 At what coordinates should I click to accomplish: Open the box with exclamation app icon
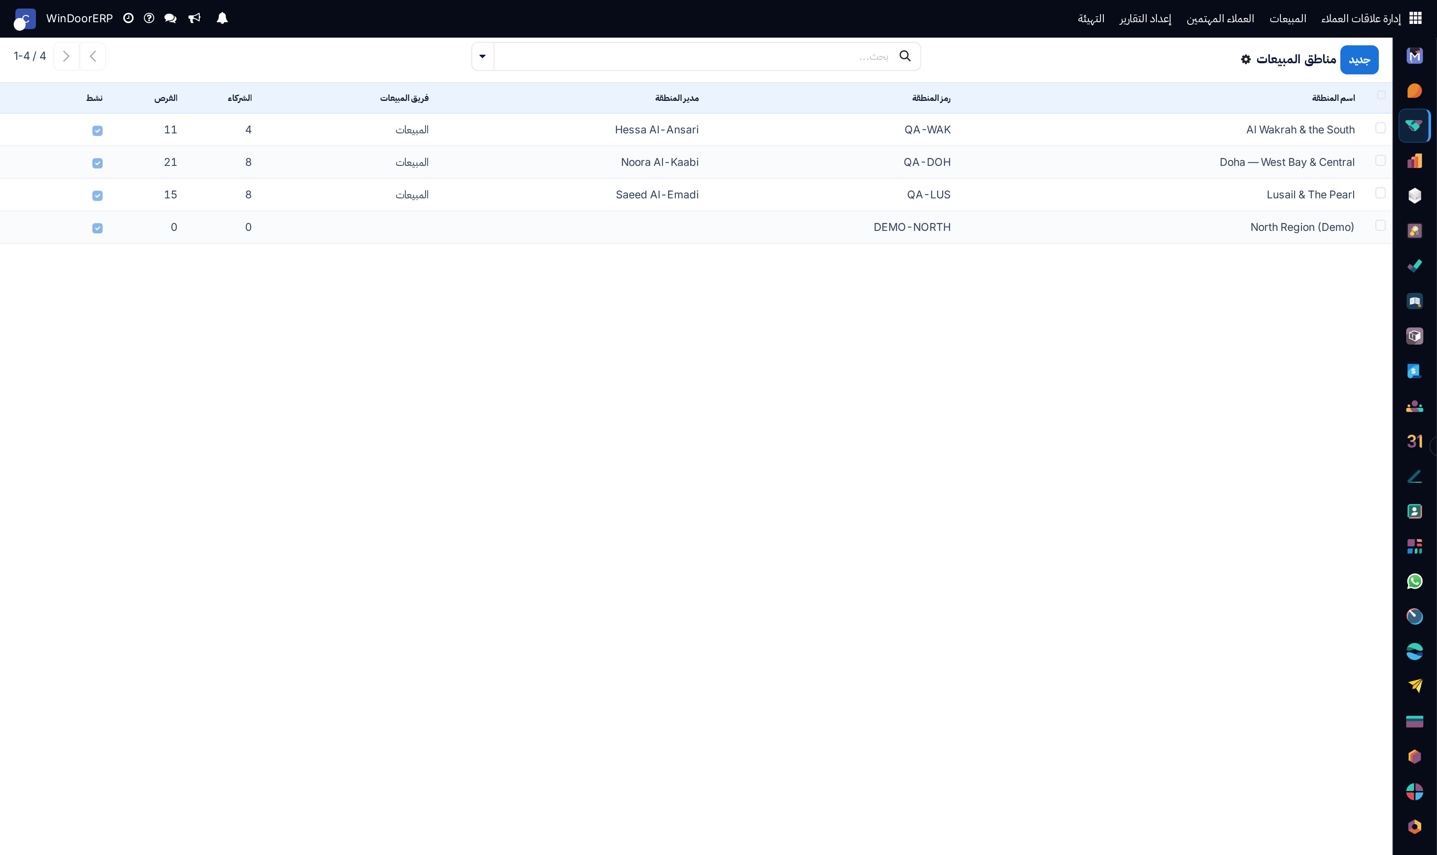(1414, 336)
